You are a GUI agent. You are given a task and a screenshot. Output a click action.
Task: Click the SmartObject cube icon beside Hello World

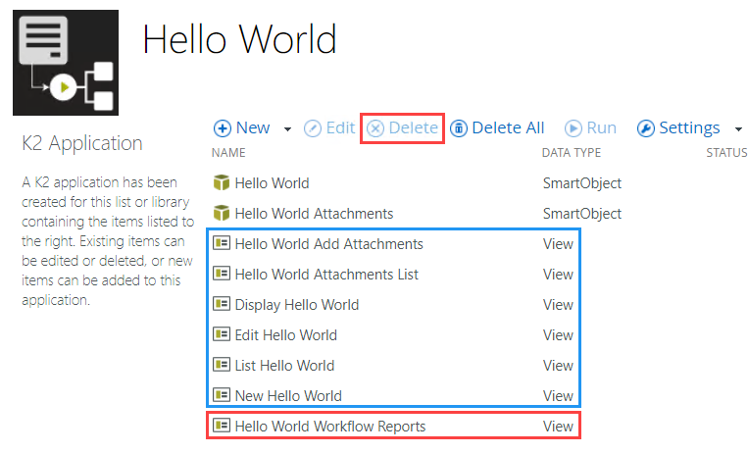click(x=222, y=183)
